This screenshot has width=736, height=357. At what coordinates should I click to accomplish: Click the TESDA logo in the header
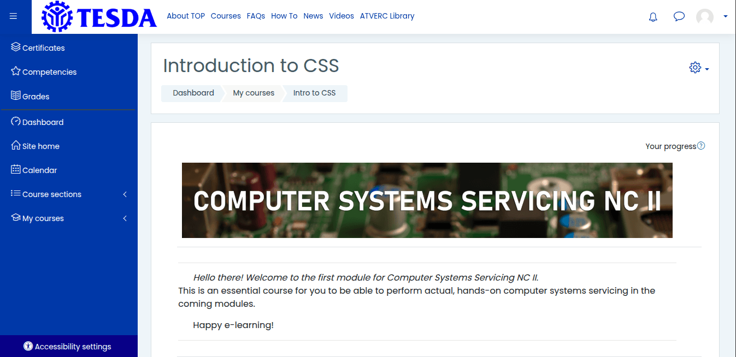[x=97, y=16]
